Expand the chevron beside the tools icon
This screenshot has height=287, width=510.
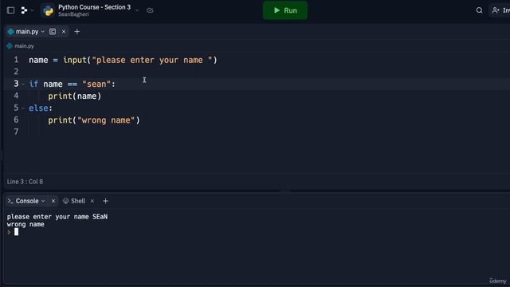coord(32,10)
